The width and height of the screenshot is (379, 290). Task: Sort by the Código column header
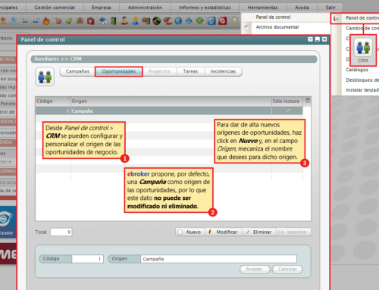click(53, 101)
